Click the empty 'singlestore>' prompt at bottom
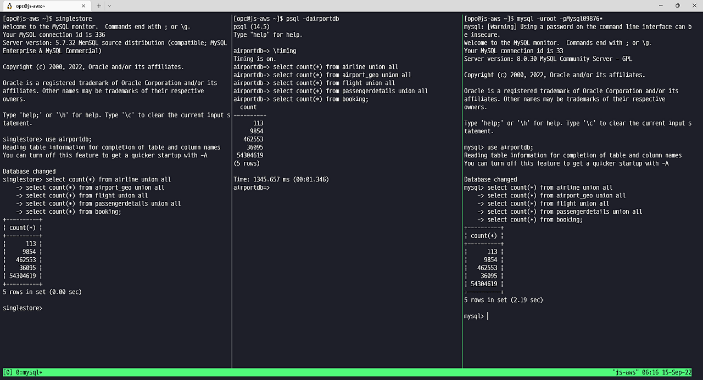 tap(23, 308)
